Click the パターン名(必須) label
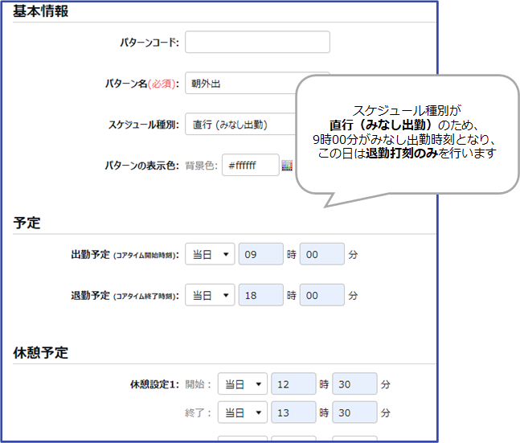The width and height of the screenshot is (520, 443). (x=142, y=84)
